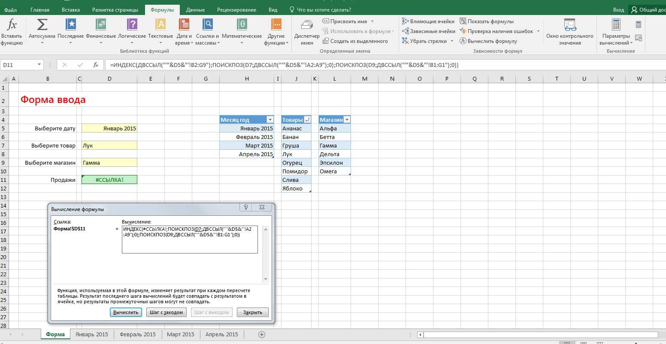Click the formula bar fx insert function icon
The image size is (666, 344).
[x=96, y=65]
